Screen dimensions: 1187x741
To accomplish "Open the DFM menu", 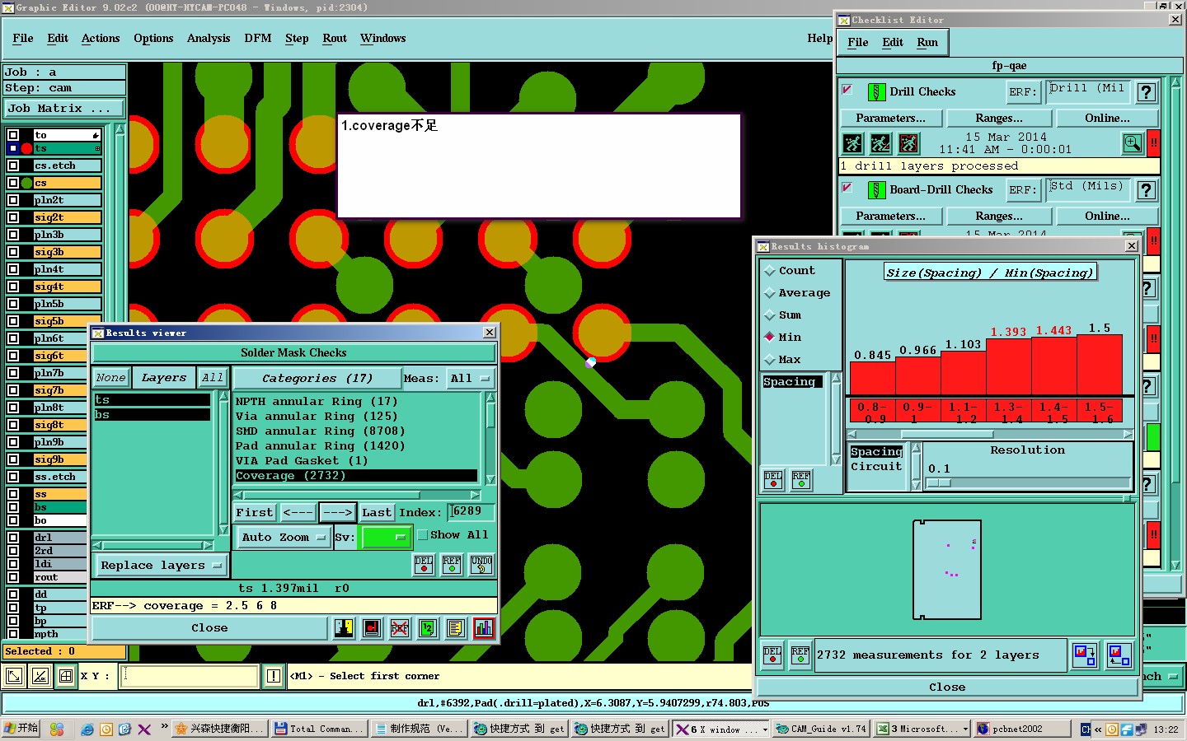I will [x=258, y=39].
